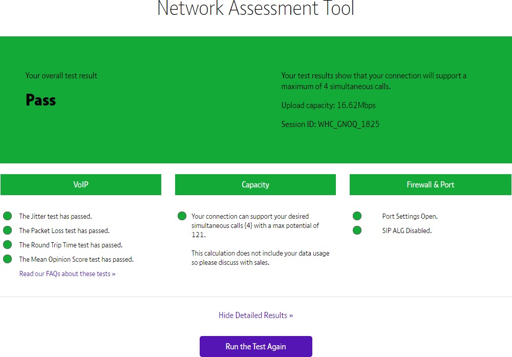Click the text 'The Jitter test has passed.'
This screenshot has width=512, height=357.
55,216
